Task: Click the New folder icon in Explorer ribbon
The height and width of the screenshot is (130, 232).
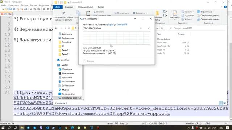Action: 157,13
